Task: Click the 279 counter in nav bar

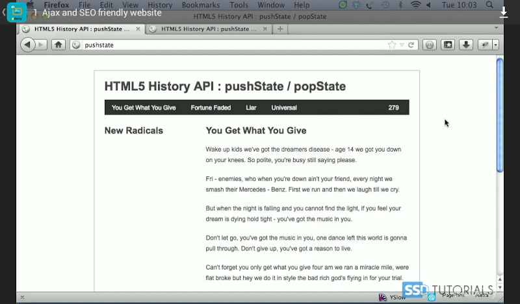Action: point(394,108)
